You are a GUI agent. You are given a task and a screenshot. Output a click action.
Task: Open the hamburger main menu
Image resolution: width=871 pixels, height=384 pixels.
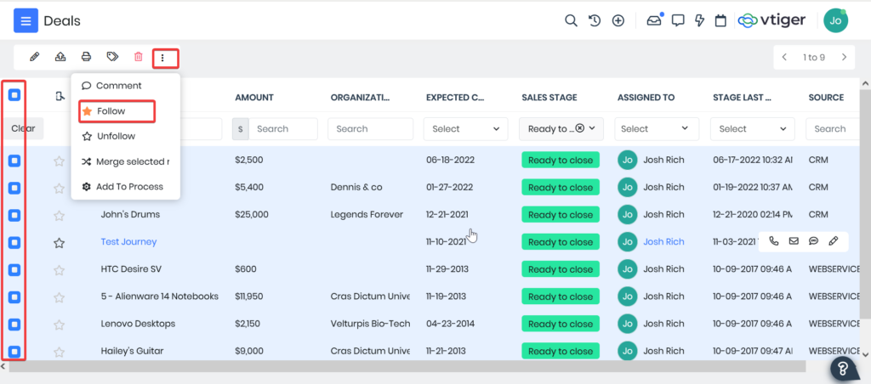click(x=26, y=20)
